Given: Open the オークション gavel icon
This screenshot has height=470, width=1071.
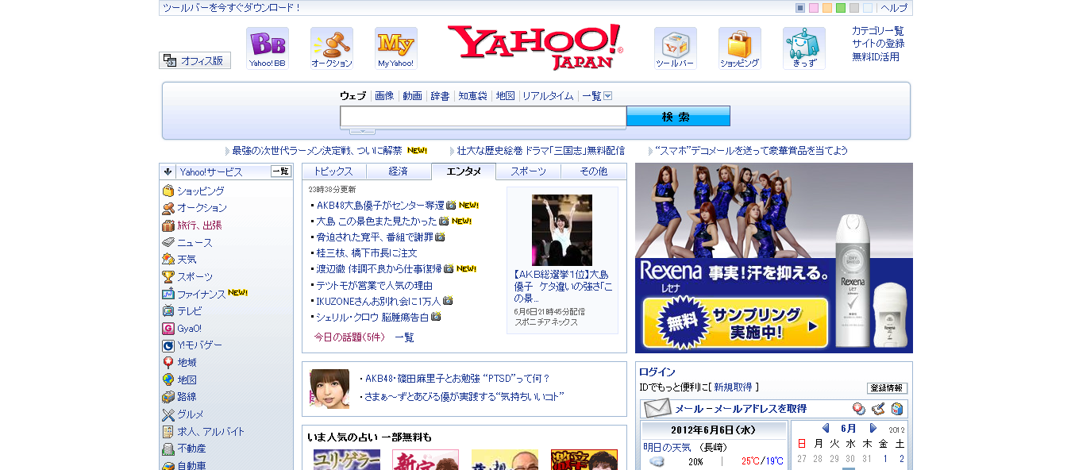Looking at the screenshot, I should [332, 48].
